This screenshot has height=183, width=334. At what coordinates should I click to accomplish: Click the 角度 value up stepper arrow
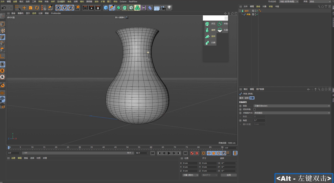(x=266, y=119)
